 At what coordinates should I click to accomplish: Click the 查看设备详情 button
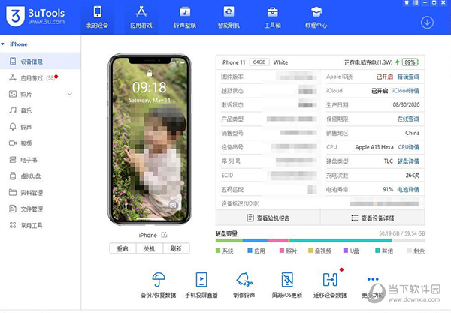pos(373,218)
